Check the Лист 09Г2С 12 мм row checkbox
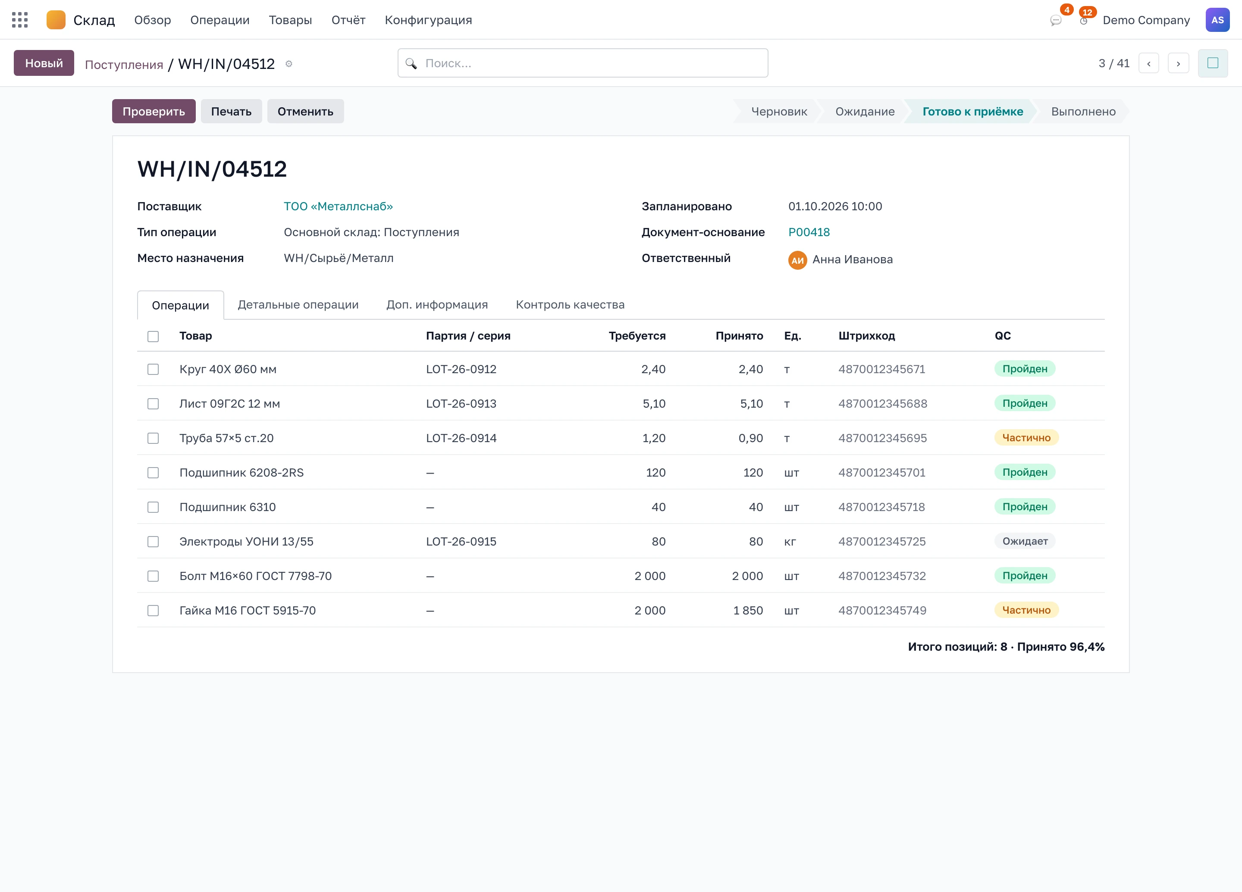The width and height of the screenshot is (1242, 892). [153, 404]
